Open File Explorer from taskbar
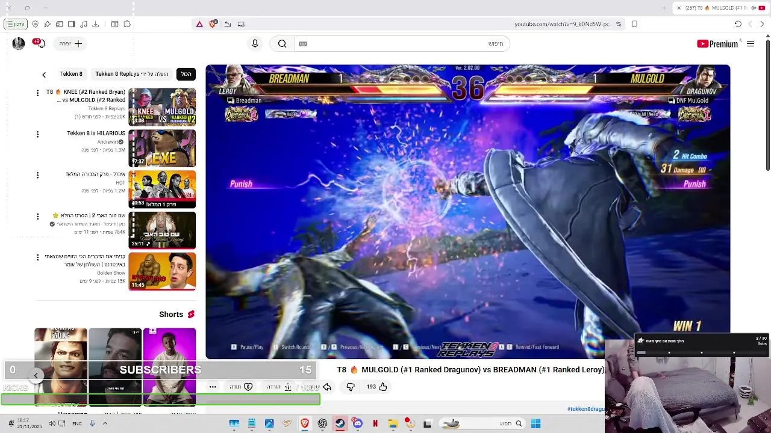This screenshot has height=433, width=771. point(393,423)
